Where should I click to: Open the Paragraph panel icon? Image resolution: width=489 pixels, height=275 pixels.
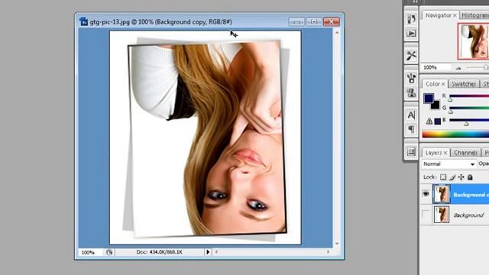(x=411, y=129)
